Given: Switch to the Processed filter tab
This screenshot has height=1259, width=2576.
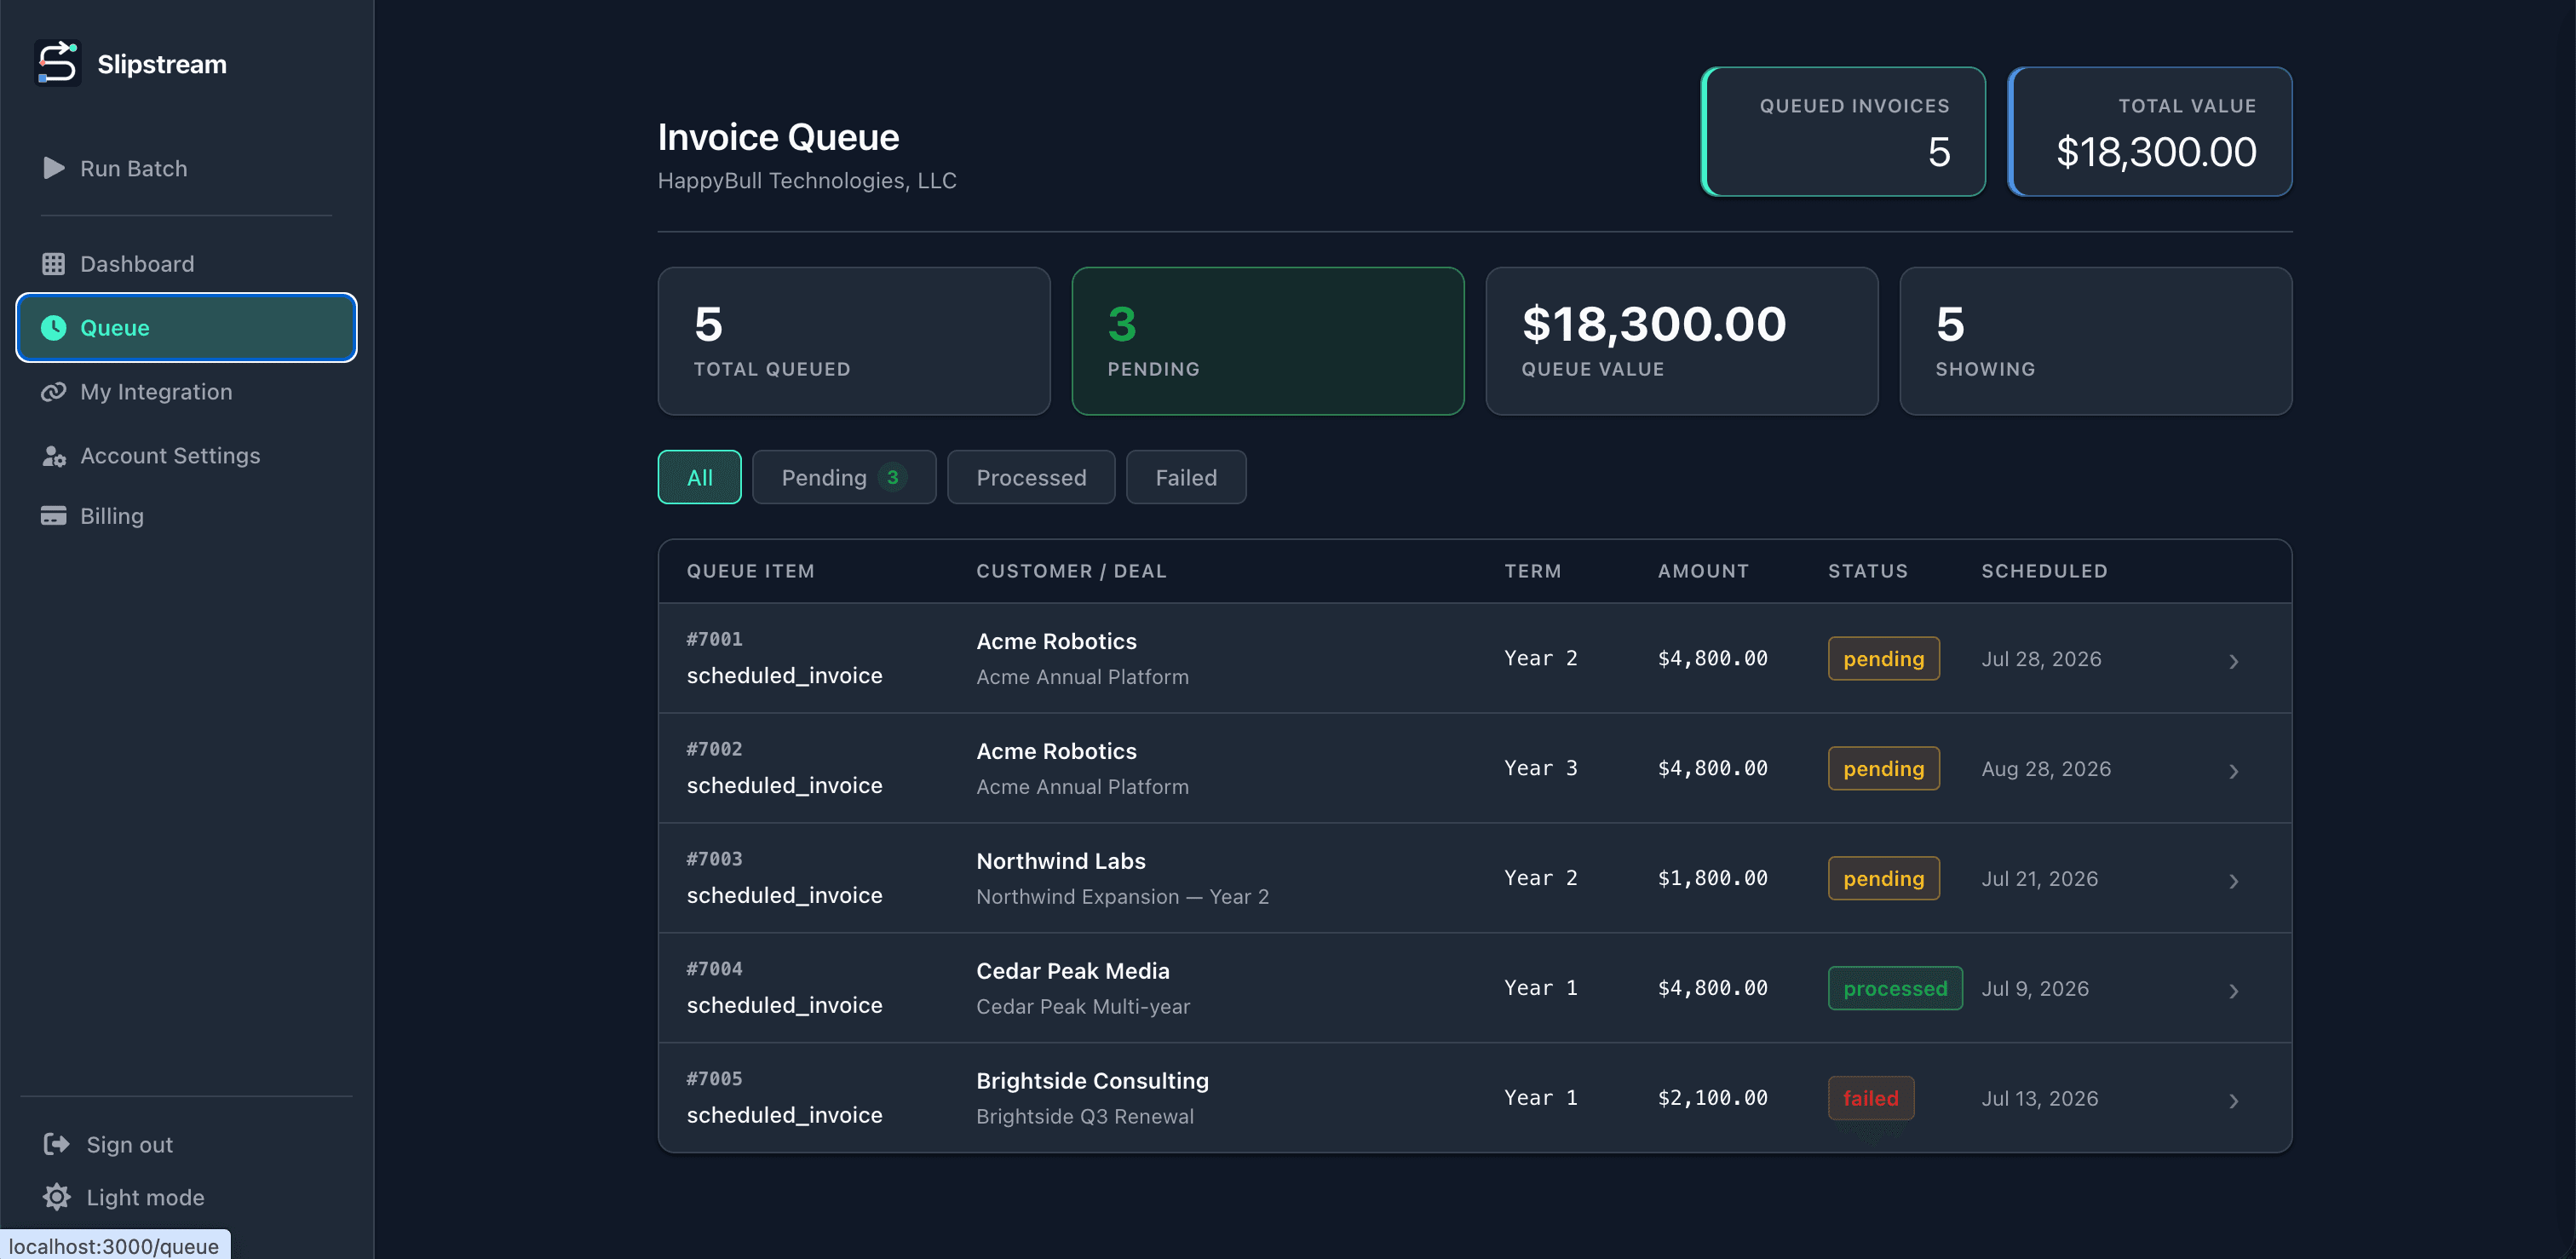Looking at the screenshot, I should click(x=1030, y=477).
